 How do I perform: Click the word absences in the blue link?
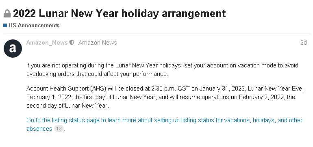39,129
